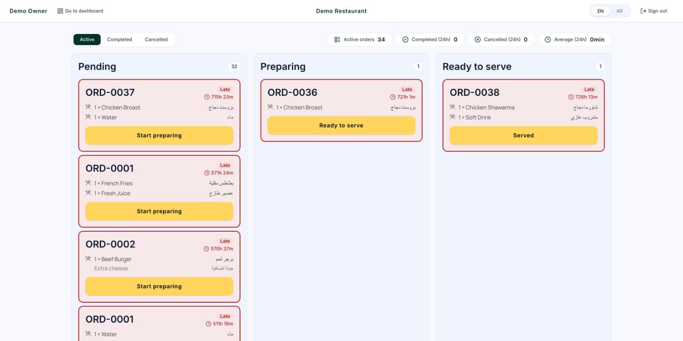Click the Average (24h) clock icon
The height and width of the screenshot is (341, 683).
(548, 40)
